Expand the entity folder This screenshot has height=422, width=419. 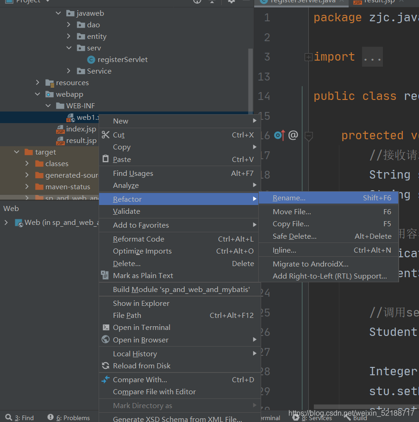(69, 36)
